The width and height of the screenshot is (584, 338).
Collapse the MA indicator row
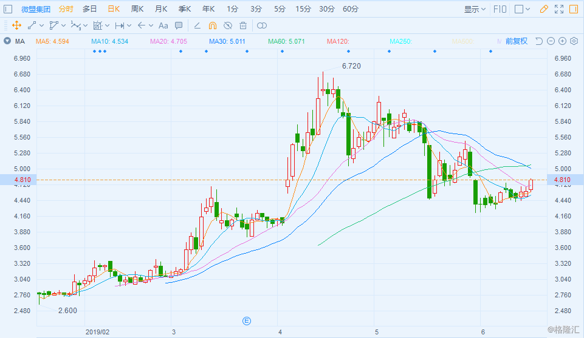pyautogui.click(x=7, y=41)
